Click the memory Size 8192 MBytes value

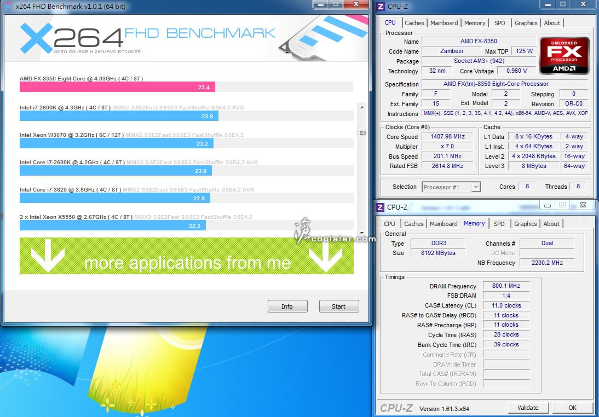point(438,253)
